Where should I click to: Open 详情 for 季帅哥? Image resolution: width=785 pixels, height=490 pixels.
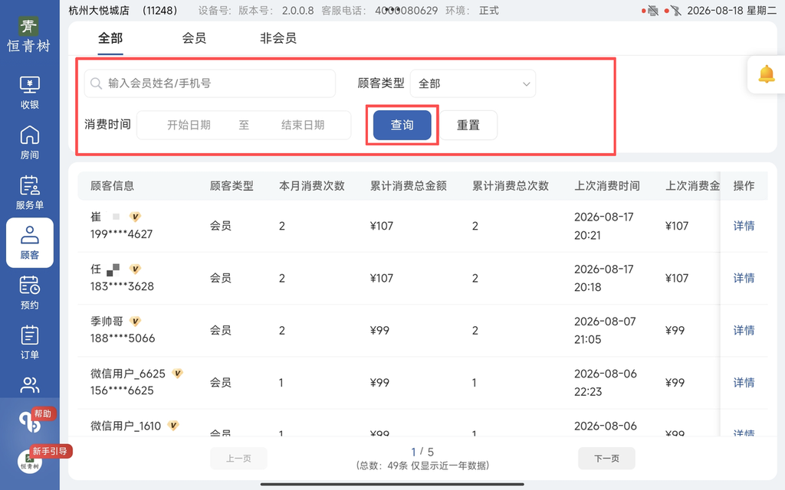pos(744,331)
